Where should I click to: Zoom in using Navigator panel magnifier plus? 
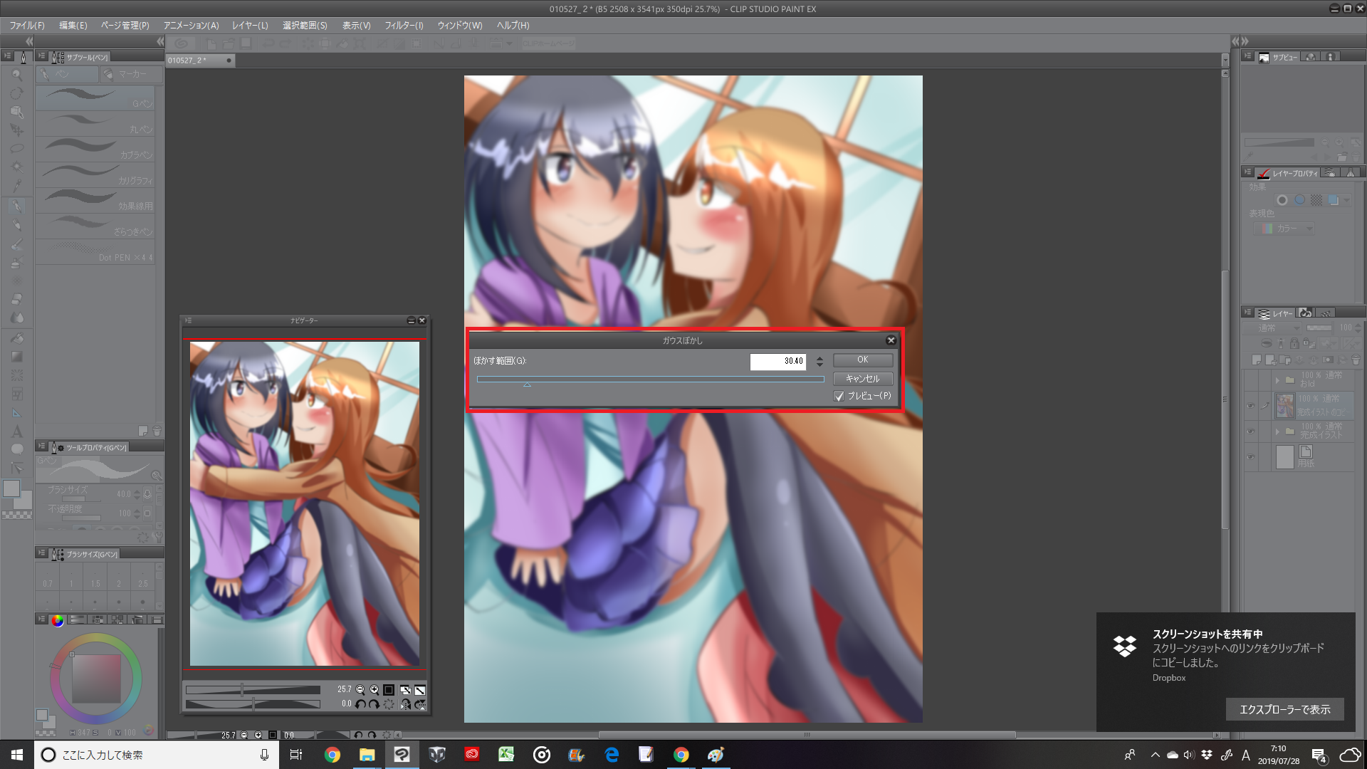click(x=374, y=690)
